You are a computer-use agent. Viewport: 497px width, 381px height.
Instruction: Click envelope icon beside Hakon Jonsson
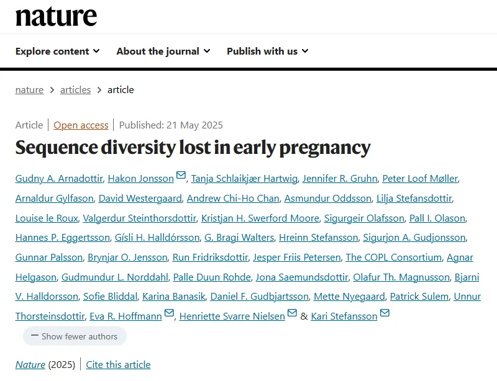tap(181, 176)
